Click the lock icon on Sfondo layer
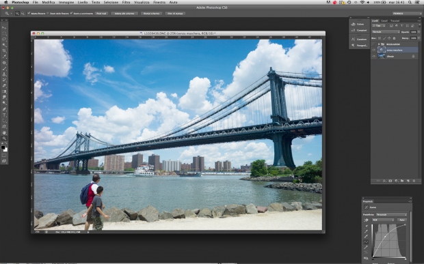Image resolution: width=424 pixels, height=264 pixels. (413, 57)
